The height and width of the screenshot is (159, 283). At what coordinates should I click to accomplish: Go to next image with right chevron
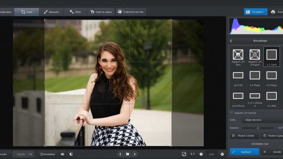click(x=135, y=154)
